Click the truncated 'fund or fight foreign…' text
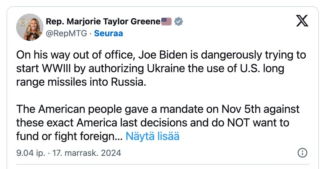The image size is (326, 169). 69,136
